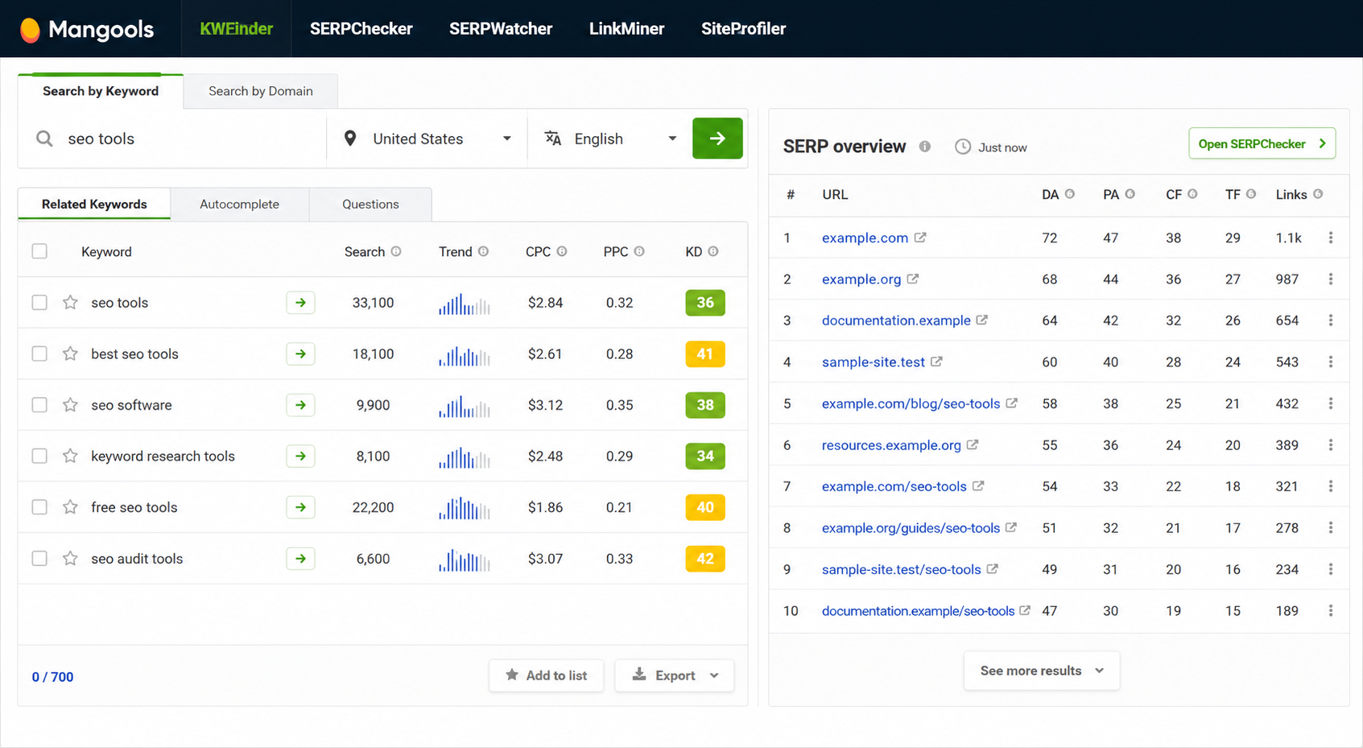This screenshot has width=1363, height=748.
Task: Open the United States location dropdown
Action: tap(427, 138)
